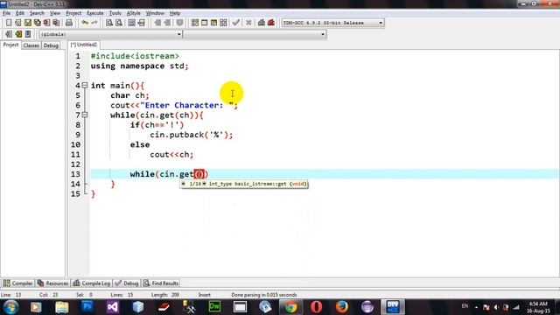Click the Save All toolbar icon
This screenshot has height=315, width=560.
click(37, 23)
